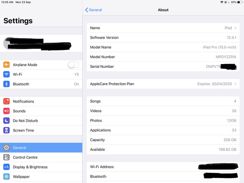Open Control Centre settings
This screenshot has height=183, width=244.
41,157
